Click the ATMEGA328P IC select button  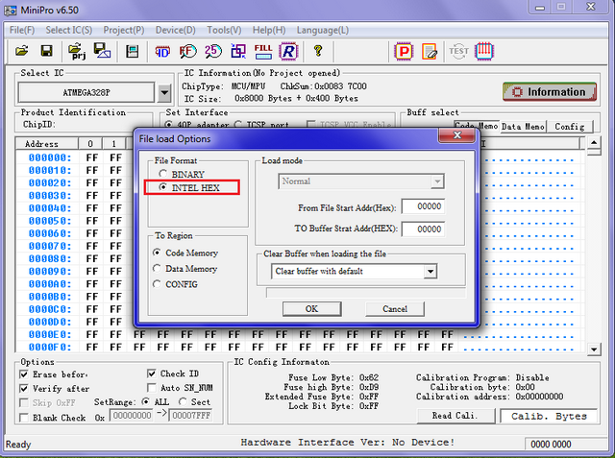point(86,93)
